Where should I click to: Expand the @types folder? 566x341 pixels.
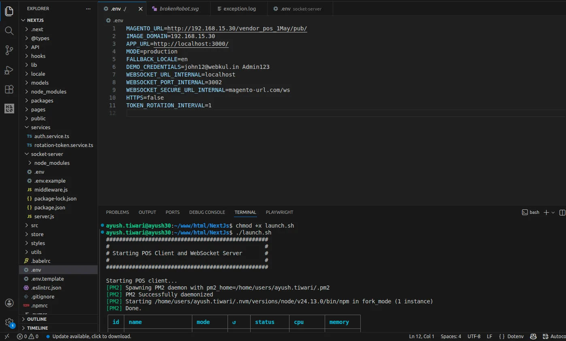[x=58, y=38]
